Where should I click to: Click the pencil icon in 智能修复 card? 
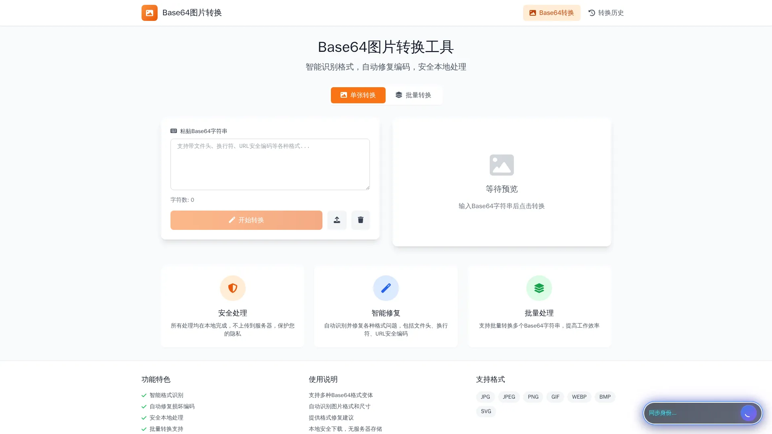(386, 288)
